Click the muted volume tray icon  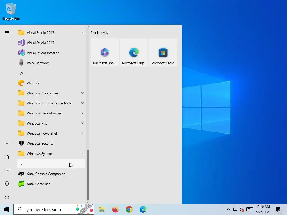pyautogui.click(x=242, y=209)
